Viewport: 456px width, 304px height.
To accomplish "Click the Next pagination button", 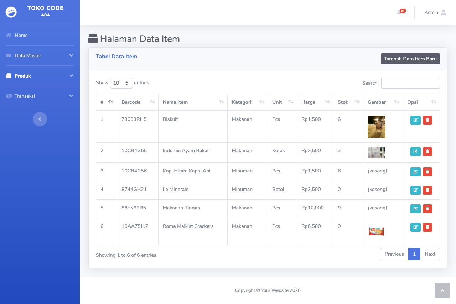I will (430, 254).
